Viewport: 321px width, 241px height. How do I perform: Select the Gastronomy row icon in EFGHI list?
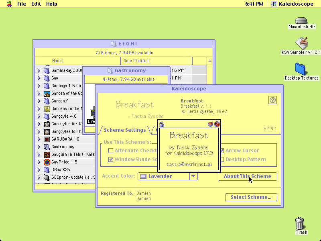(x=47, y=147)
